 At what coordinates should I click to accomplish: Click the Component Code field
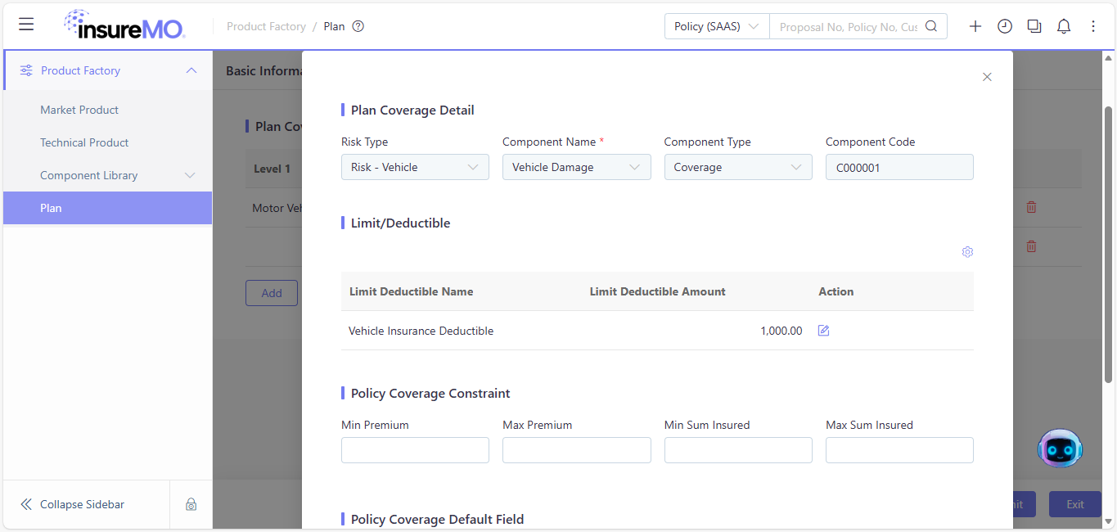click(899, 167)
